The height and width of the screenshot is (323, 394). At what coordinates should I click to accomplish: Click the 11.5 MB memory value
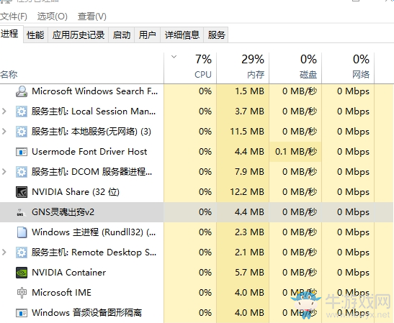click(x=247, y=132)
